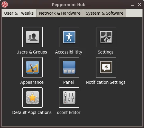Screen dimensions: 144x128
Task: Switch to the Network & Hardware tab
Action: 60,13
